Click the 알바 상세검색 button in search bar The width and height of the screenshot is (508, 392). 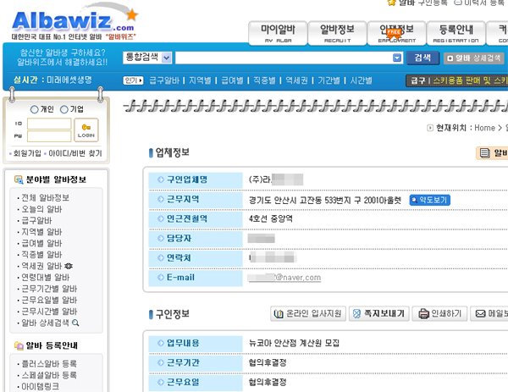pyautogui.click(x=475, y=58)
